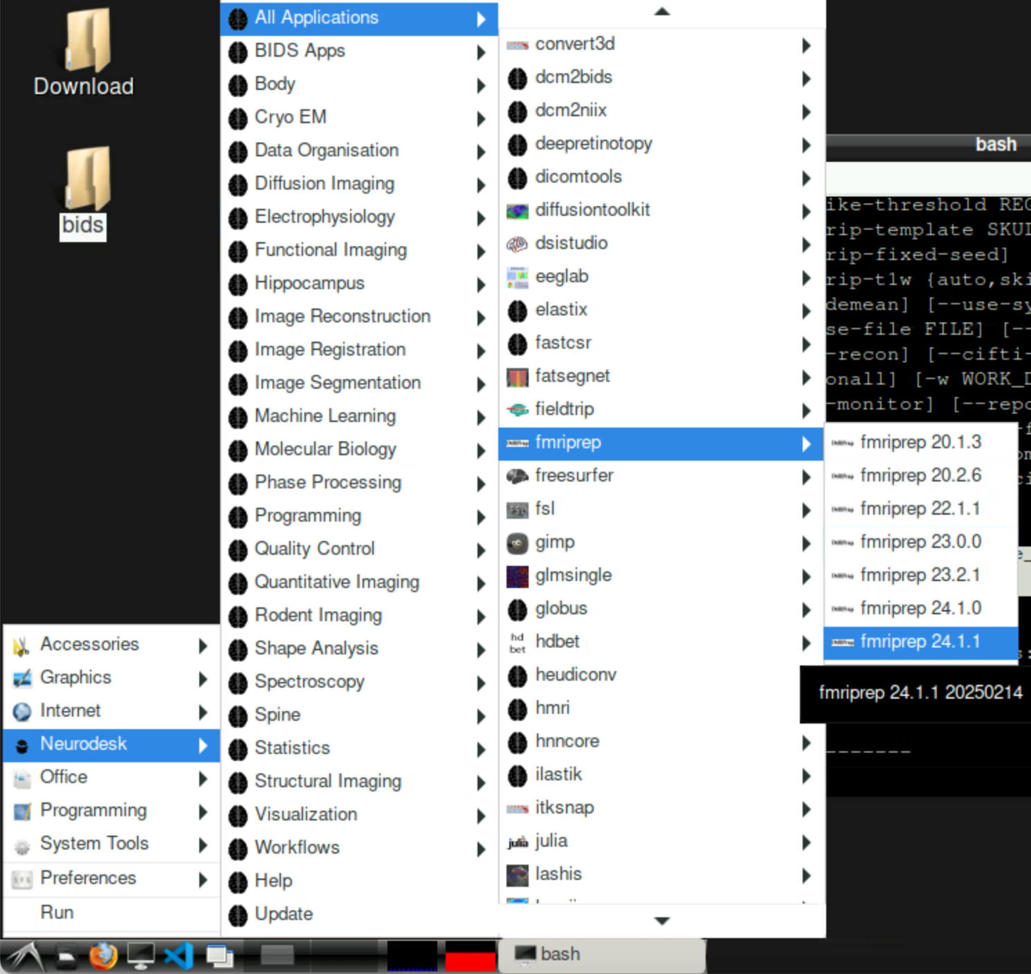Screen dimensions: 1031x974
Task: Click the gimp icon
Action: [518, 543]
